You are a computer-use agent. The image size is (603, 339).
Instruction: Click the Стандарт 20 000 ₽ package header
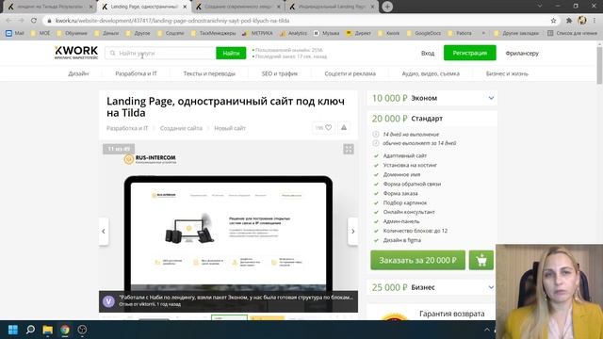tap(432, 119)
